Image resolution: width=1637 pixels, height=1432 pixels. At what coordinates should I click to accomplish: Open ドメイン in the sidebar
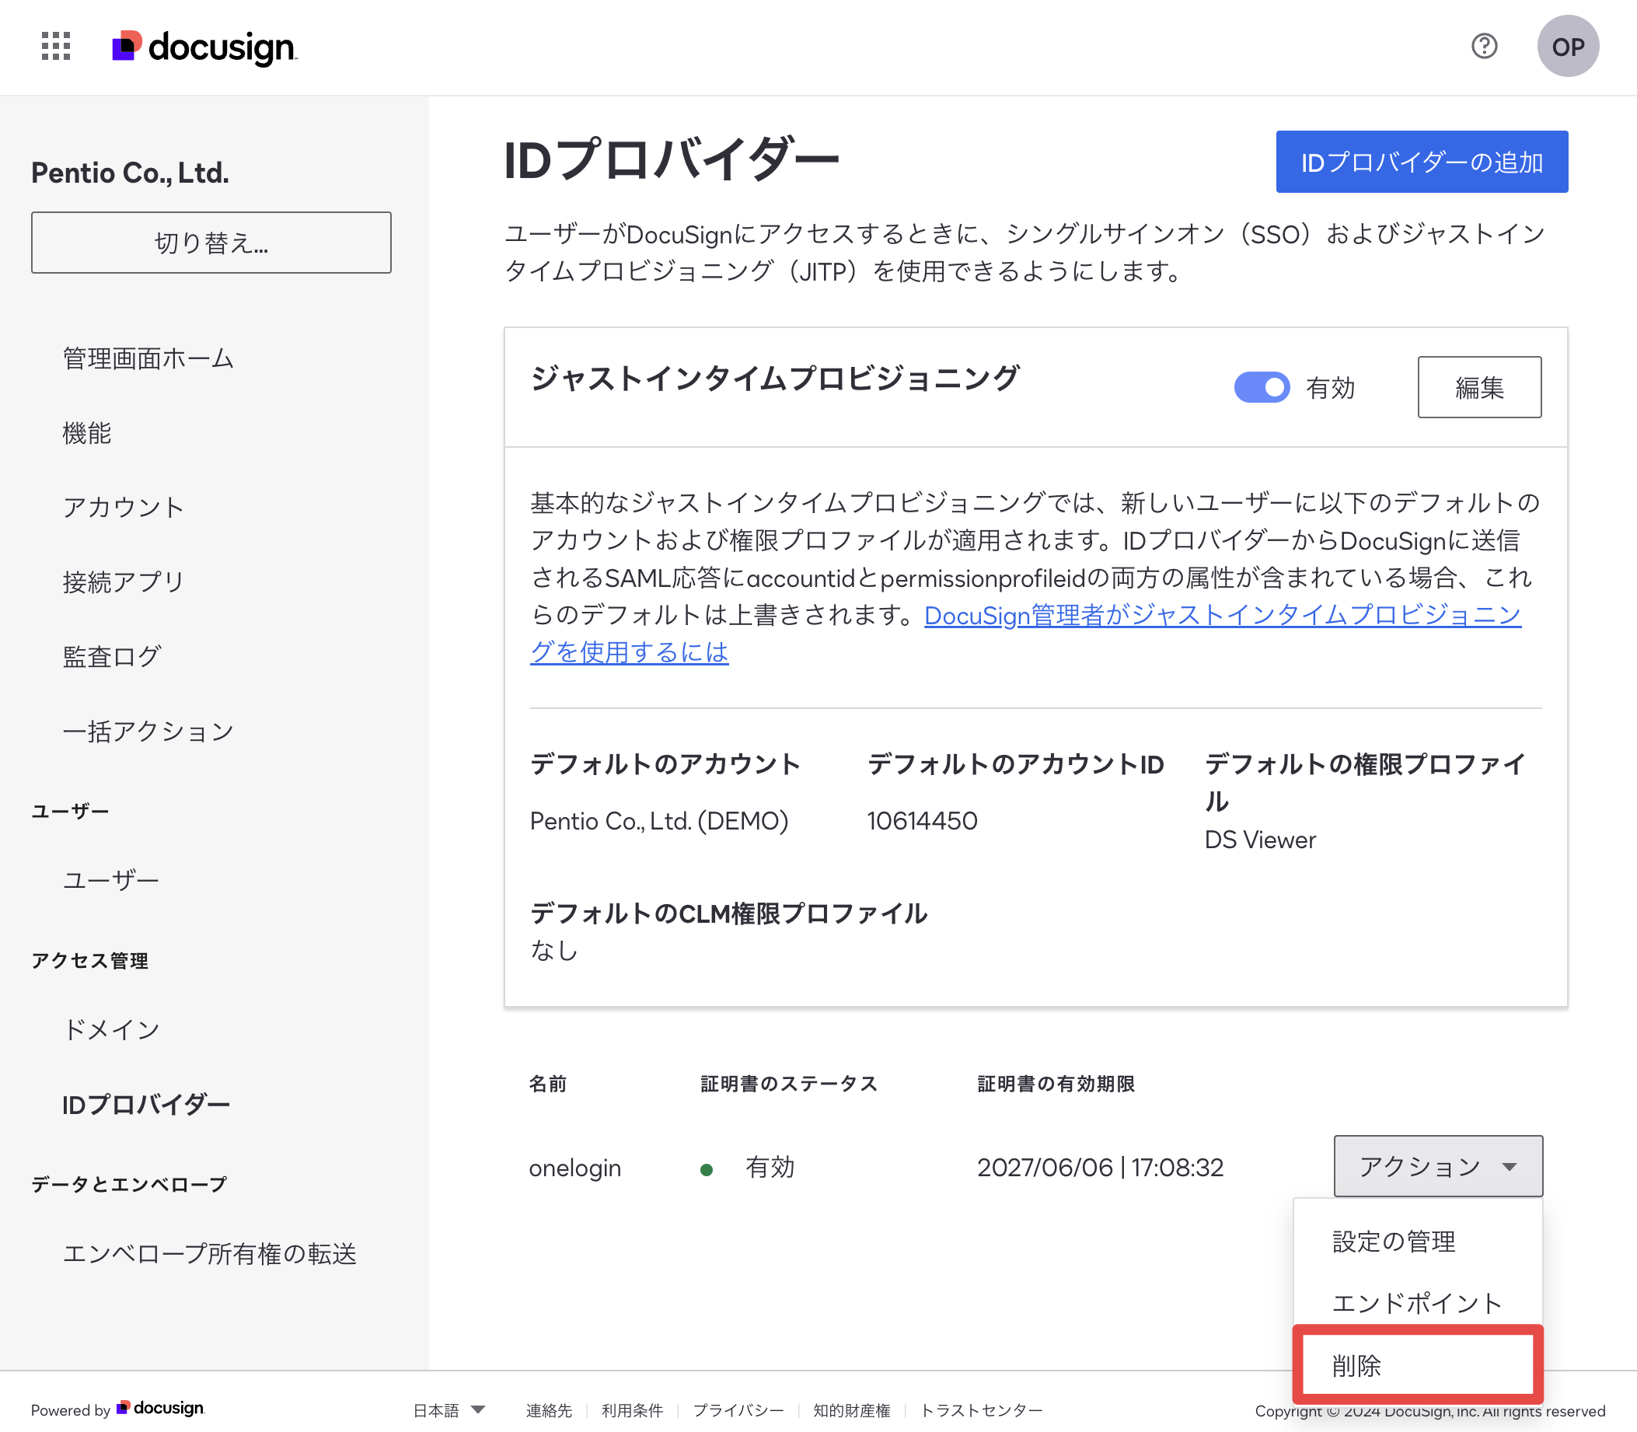pyautogui.click(x=111, y=1029)
